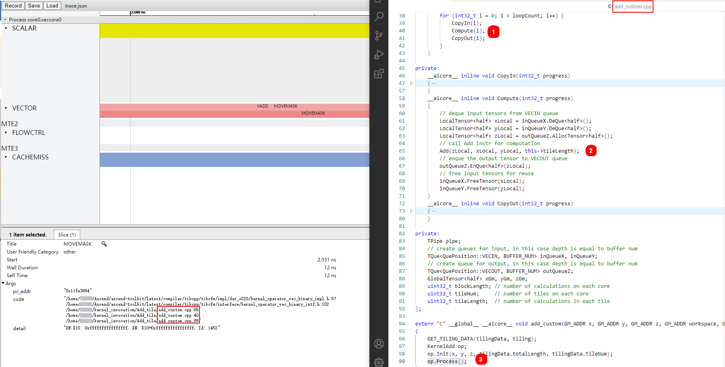This screenshot has height=367, width=725.
Task: Open the Extensions icon in activity bar
Action: pos(379,74)
